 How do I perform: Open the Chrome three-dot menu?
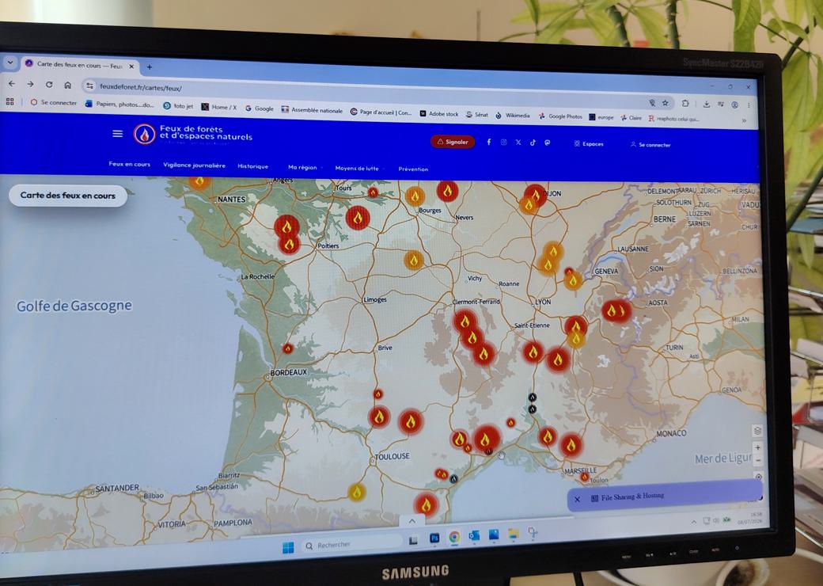[749, 105]
